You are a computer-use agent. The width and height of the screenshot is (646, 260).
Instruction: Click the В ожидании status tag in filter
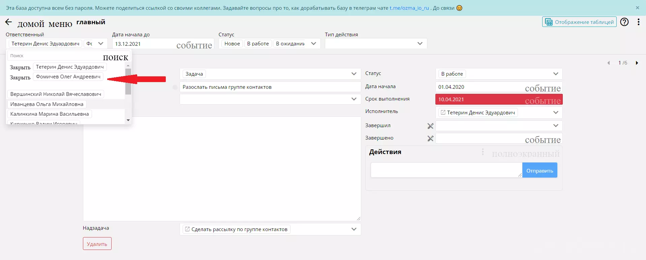(290, 44)
